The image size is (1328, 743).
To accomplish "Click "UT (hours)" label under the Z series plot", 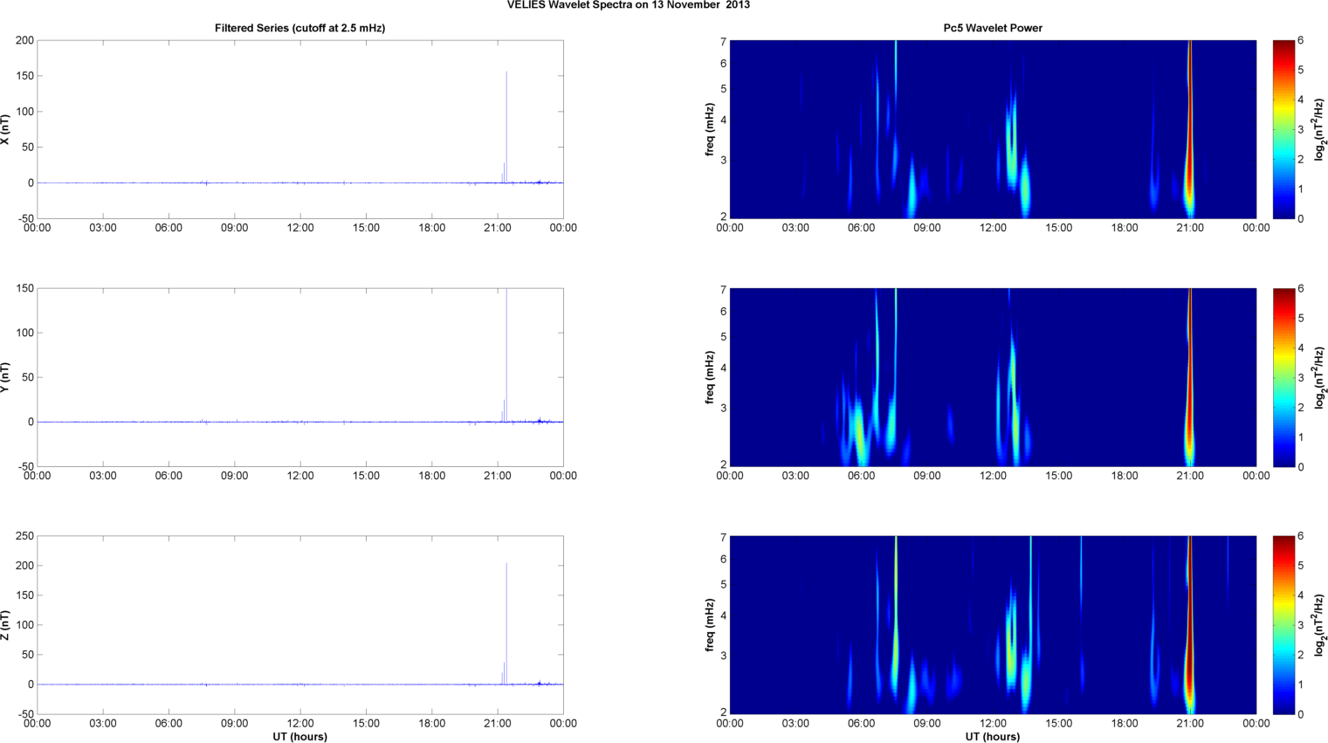I will coord(299,736).
